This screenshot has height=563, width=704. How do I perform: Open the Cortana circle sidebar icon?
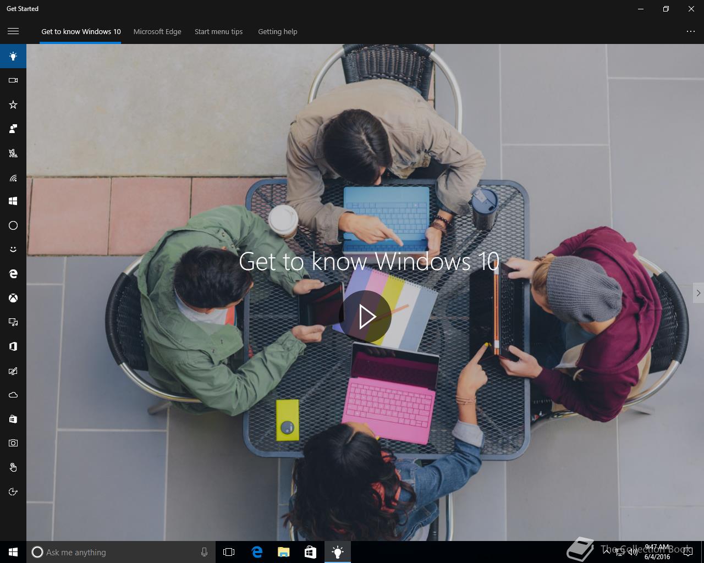[x=13, y=225]
